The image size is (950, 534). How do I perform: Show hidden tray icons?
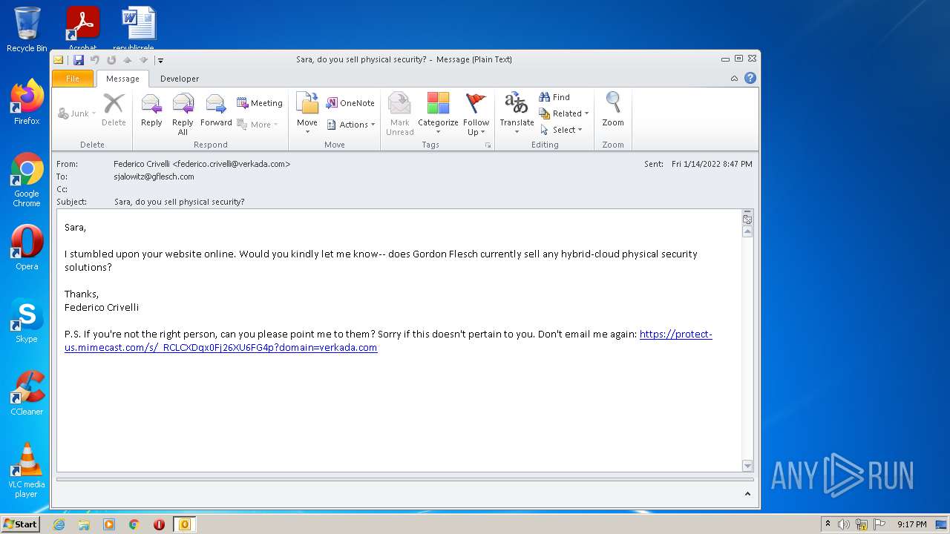coord(828,524)
